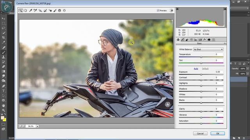Select the White Balance eyedropper tool
Image resolution: width=250 pixels, height=140 pixels.
coord(30,10)
